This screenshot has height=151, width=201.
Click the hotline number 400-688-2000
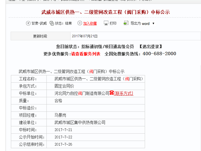coord(159,54)
